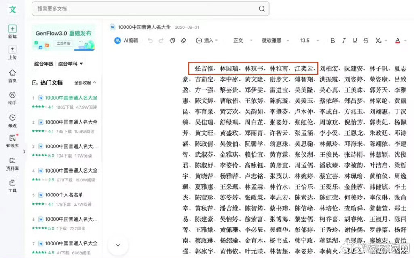Open the 10000个人名名单 document link
This screenshot has width=414, height=258.
[65, 195]
